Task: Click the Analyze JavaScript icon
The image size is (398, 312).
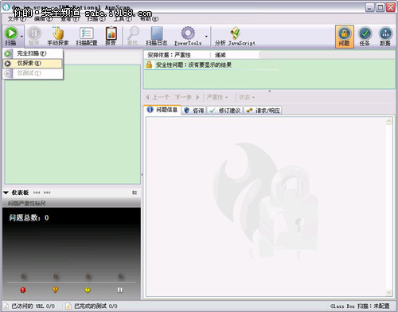Action: [x=235, y=33]
